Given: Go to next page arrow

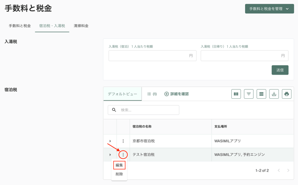Looking at the screenshot, I should tap(288, 170).
